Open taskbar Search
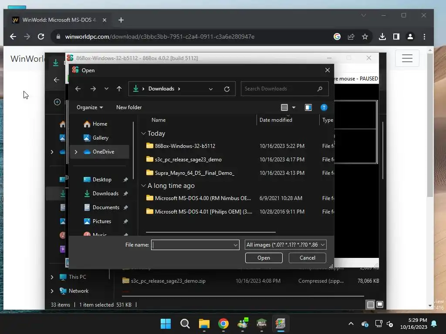This screenshot has width=446, height=334. coord(185,324)
